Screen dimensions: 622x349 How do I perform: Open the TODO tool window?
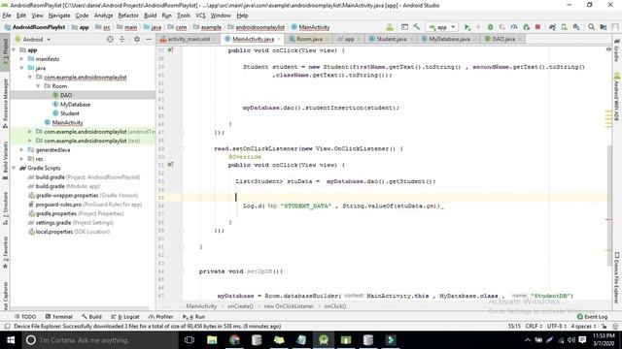click(25, 317)
